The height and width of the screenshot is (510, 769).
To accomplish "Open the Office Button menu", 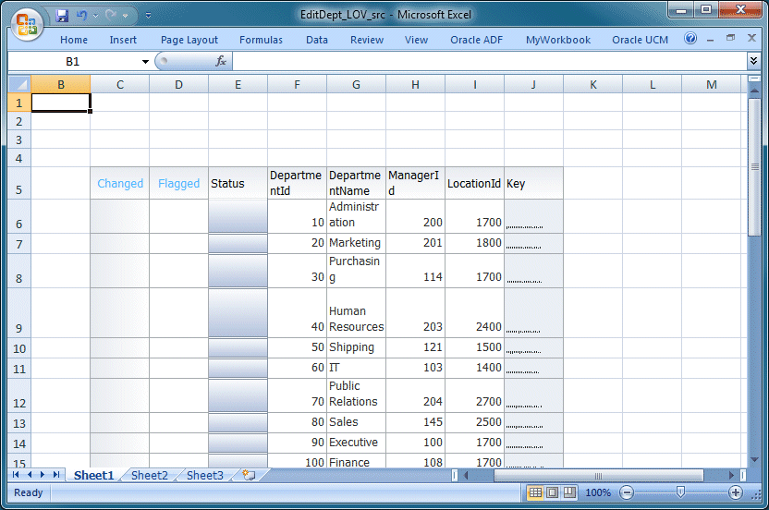I will (x=26, y=23).
